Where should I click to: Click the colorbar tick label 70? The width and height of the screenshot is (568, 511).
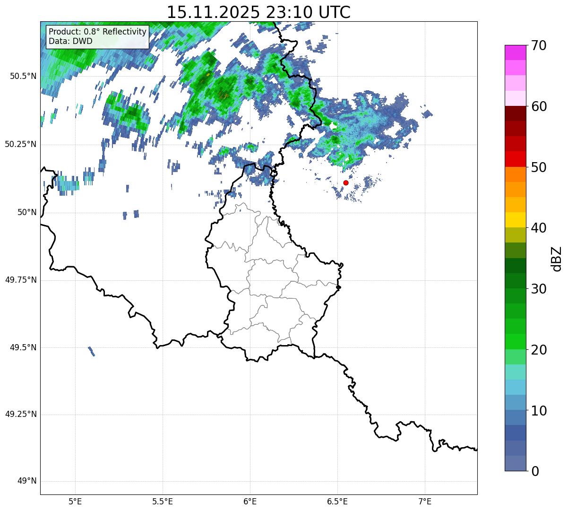pyautogui.click(x=539, y=45)
